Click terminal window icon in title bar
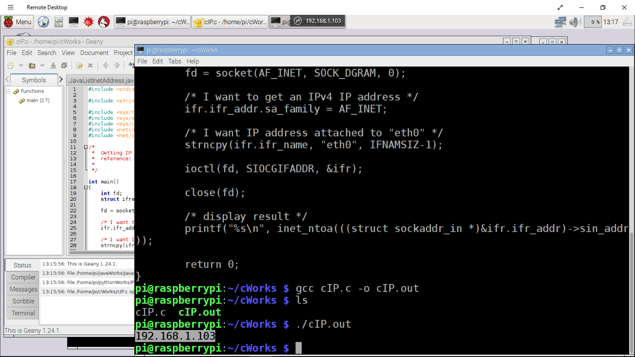635x357 pixels. 140,50
